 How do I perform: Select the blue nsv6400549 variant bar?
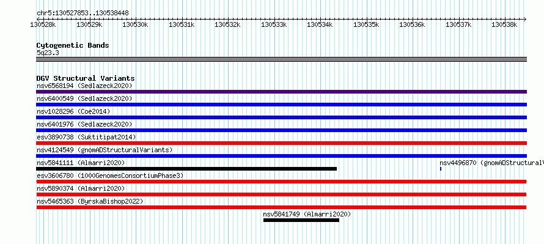pyautogui.click(x=281, y=105)
